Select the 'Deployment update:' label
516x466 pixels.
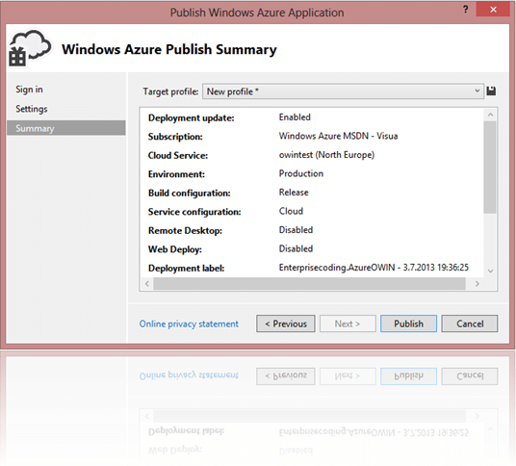pyautogui.click(x=192, y=117)
